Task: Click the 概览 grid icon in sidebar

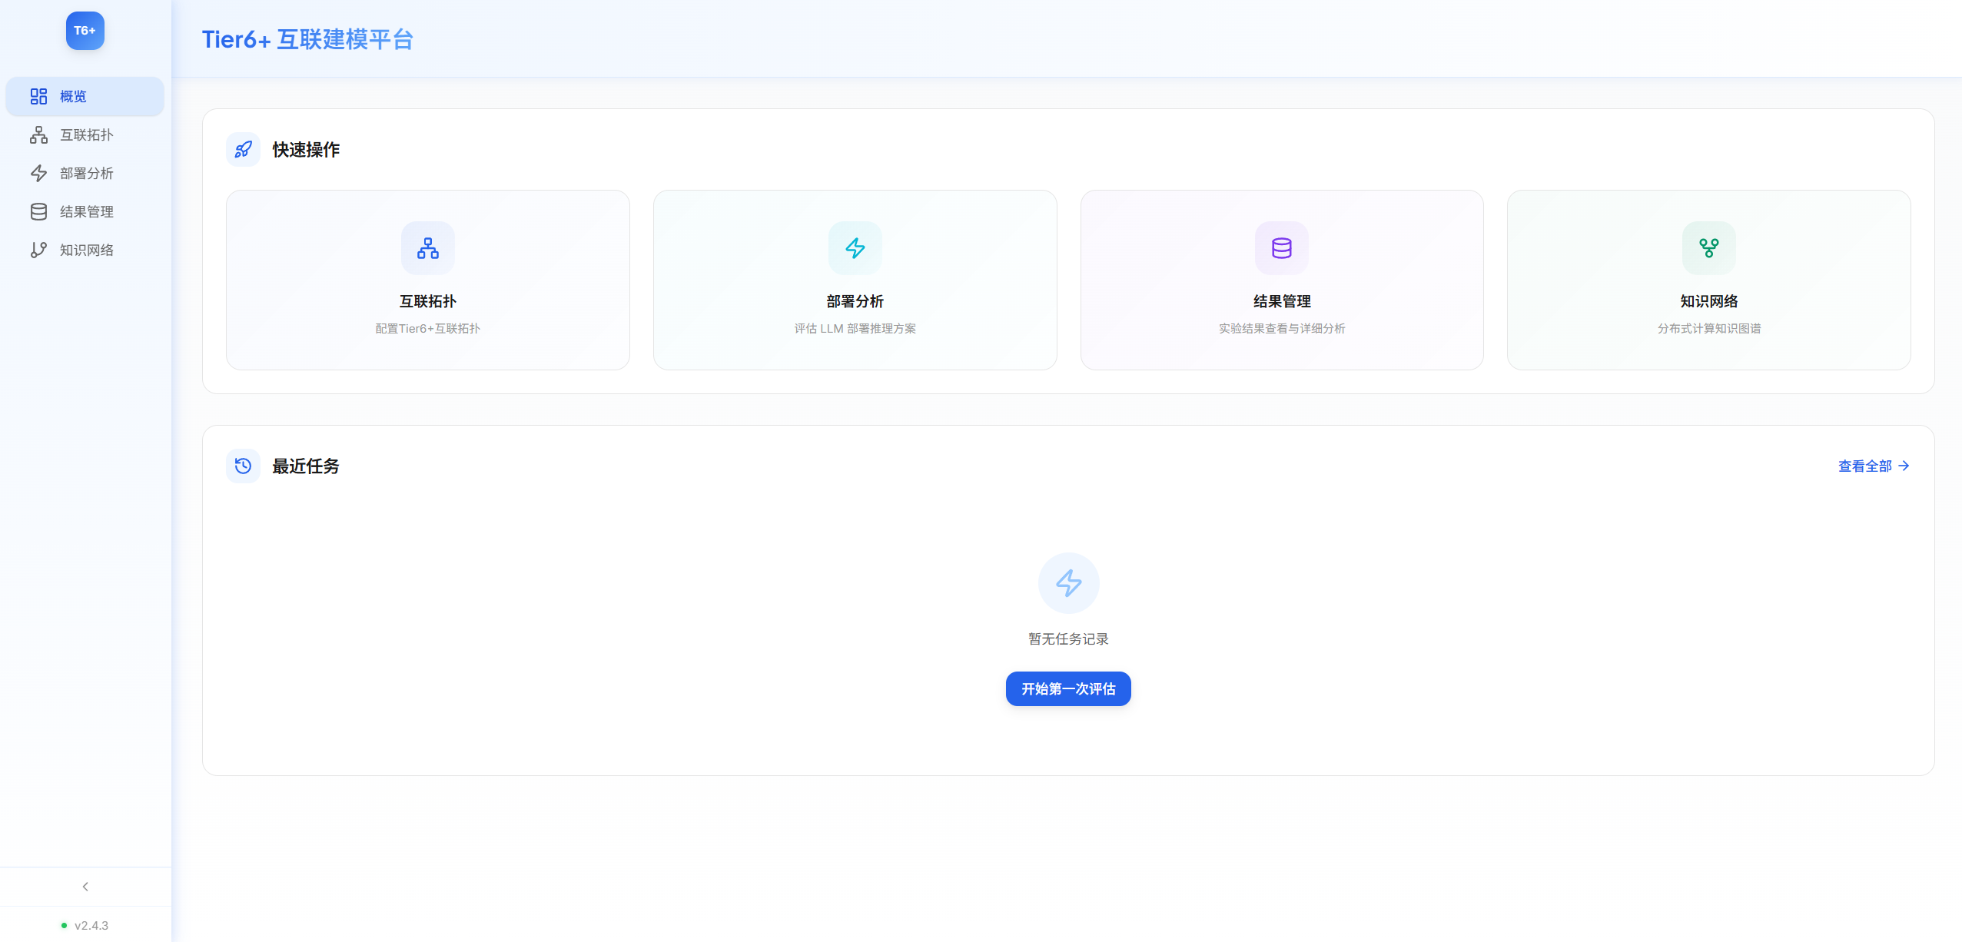Action: click(x=38, y=96)
